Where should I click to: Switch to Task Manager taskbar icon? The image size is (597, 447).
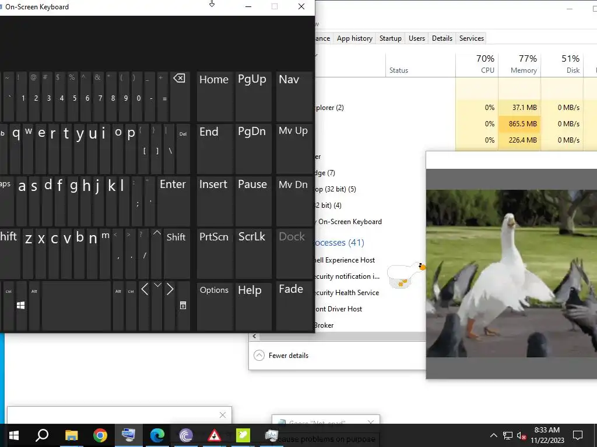click(x=272, y=435)
